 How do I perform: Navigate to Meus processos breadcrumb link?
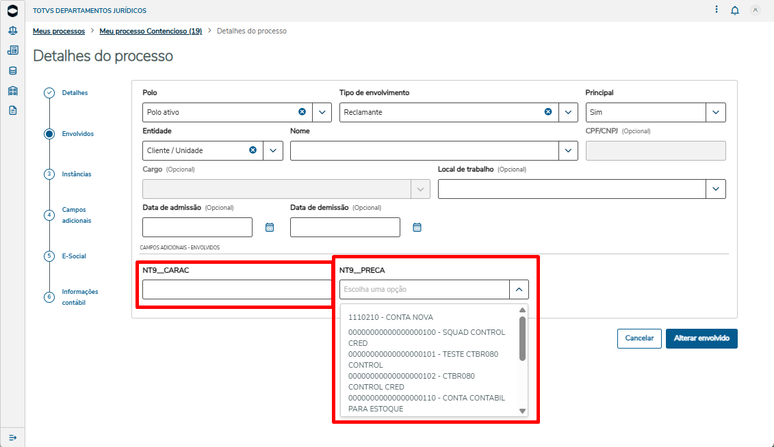(59, 31)
